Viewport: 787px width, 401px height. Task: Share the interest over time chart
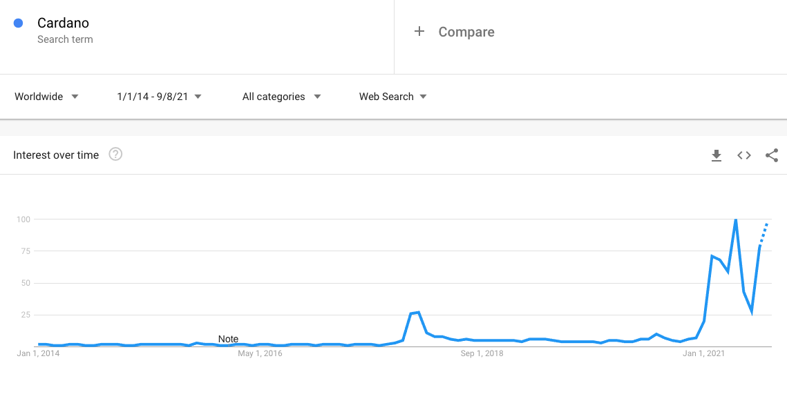pos(771,155)
